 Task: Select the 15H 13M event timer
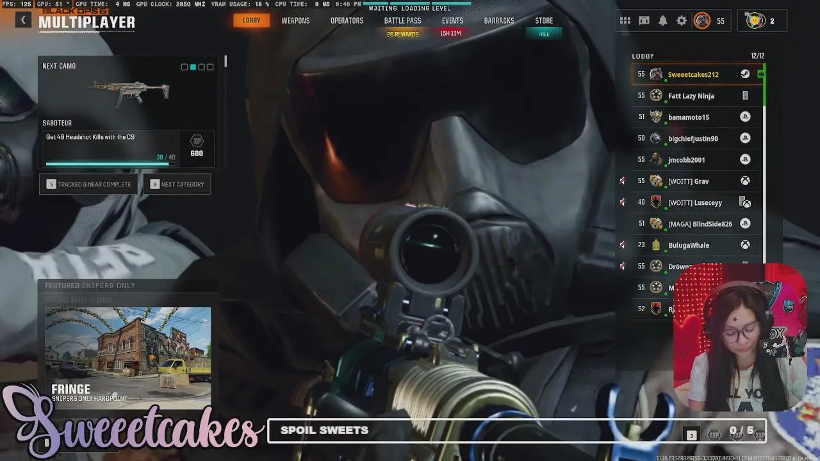coord(450,33)
